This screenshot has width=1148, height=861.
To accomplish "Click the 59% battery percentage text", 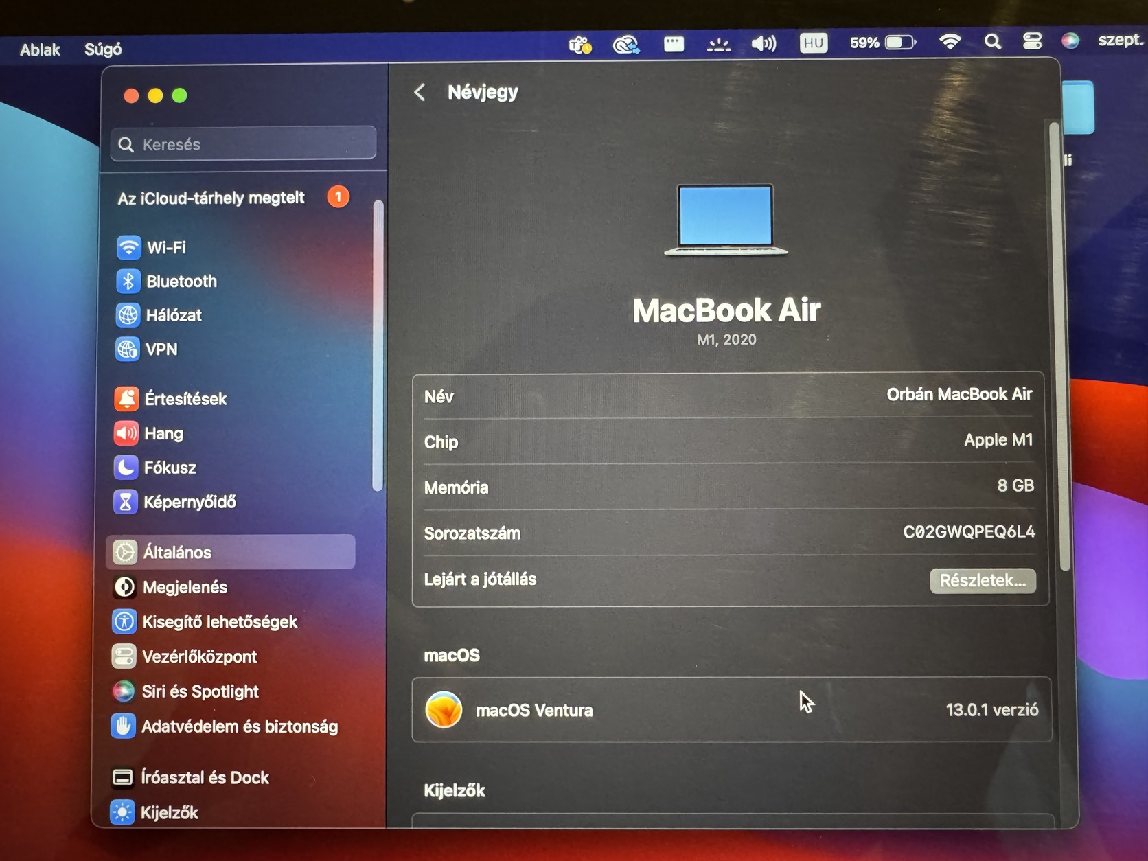I will click(x=864, y=43).
